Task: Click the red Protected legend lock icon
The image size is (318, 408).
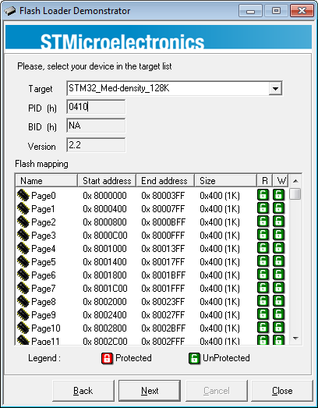Action: pyautogui.click(x=107, y=358)
